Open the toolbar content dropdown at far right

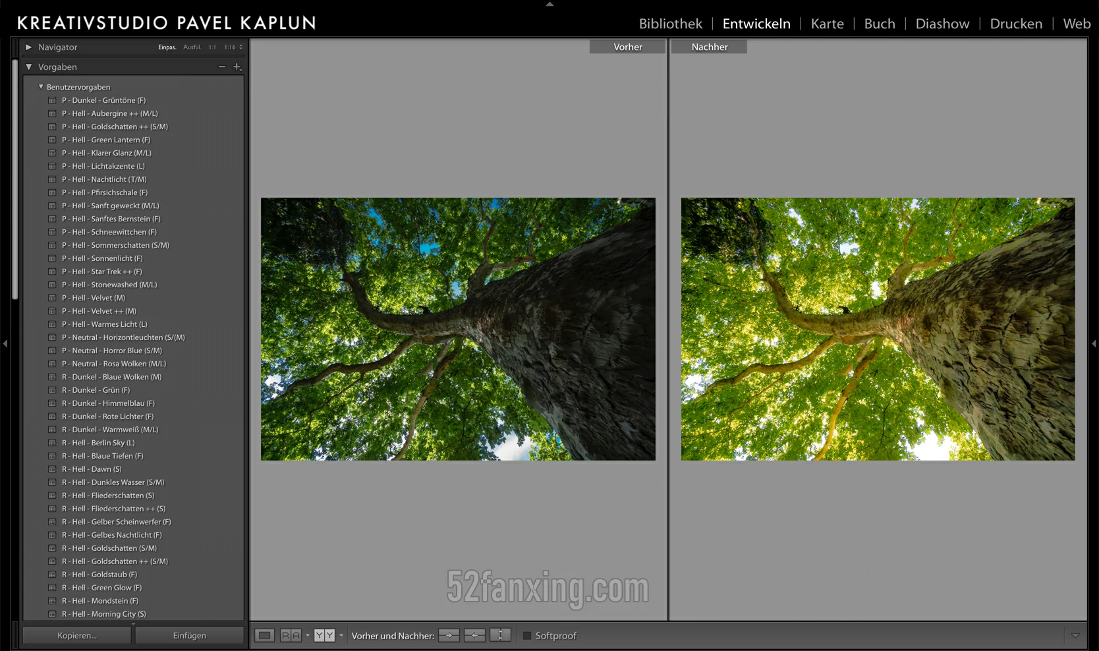pyautogui.click(x=1075, y=636)
